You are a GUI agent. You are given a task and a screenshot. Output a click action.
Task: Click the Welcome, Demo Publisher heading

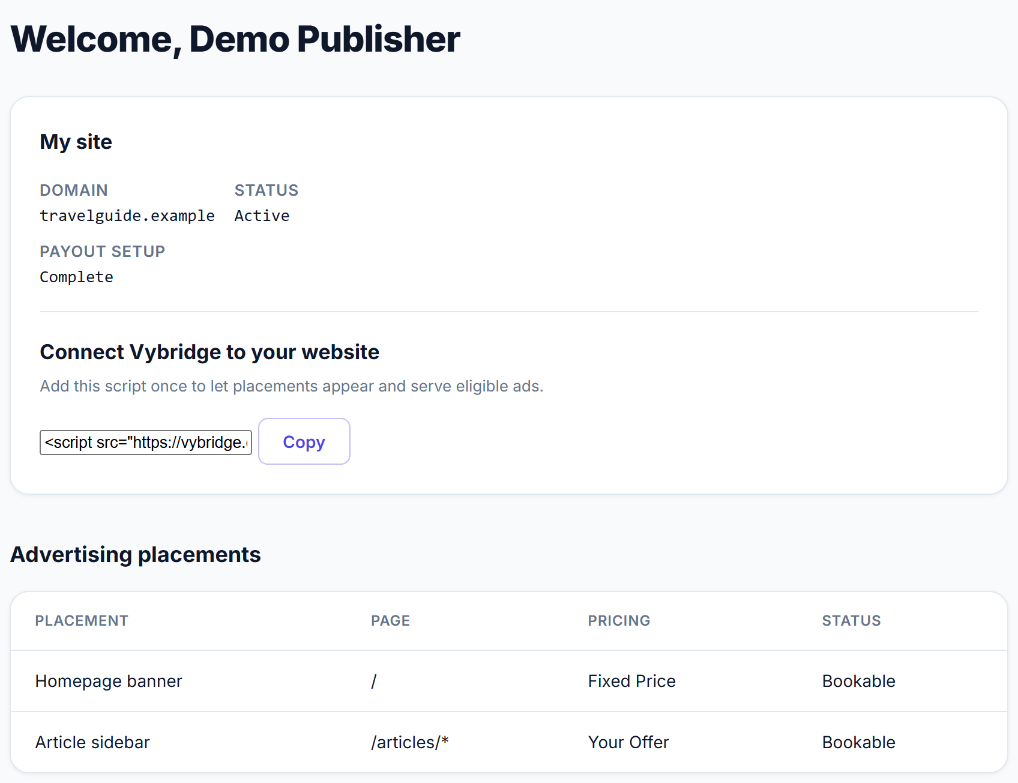235,40
